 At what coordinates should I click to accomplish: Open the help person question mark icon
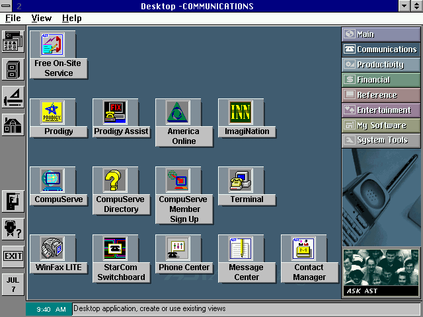[13, 229]
